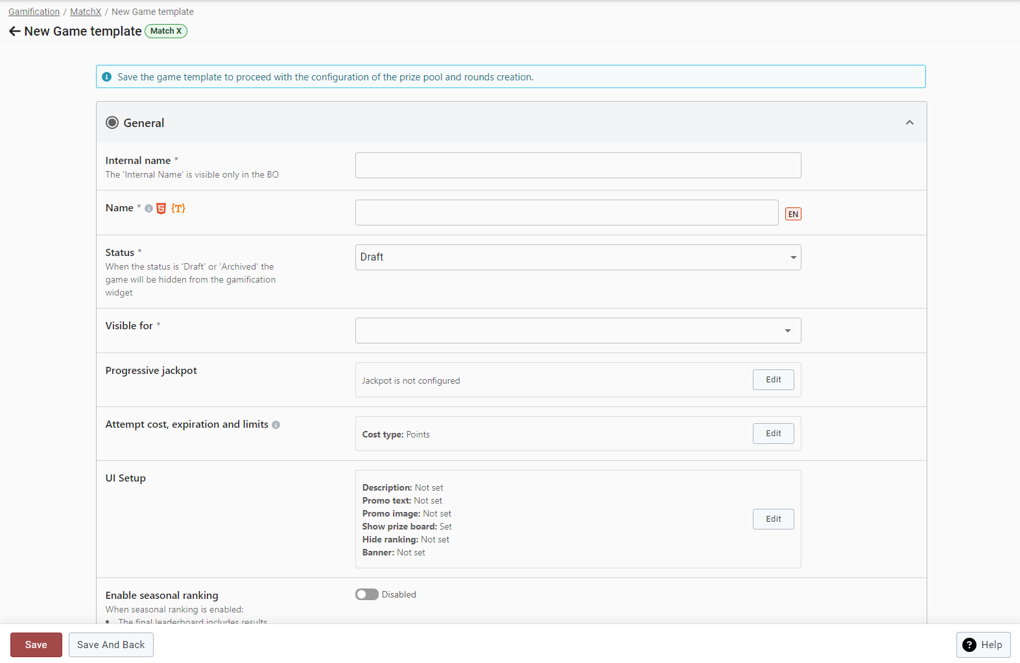Go to Gamification breadcrumb link
The image size is (1020, 663).
pyautogui.click(x=34, y=12)
